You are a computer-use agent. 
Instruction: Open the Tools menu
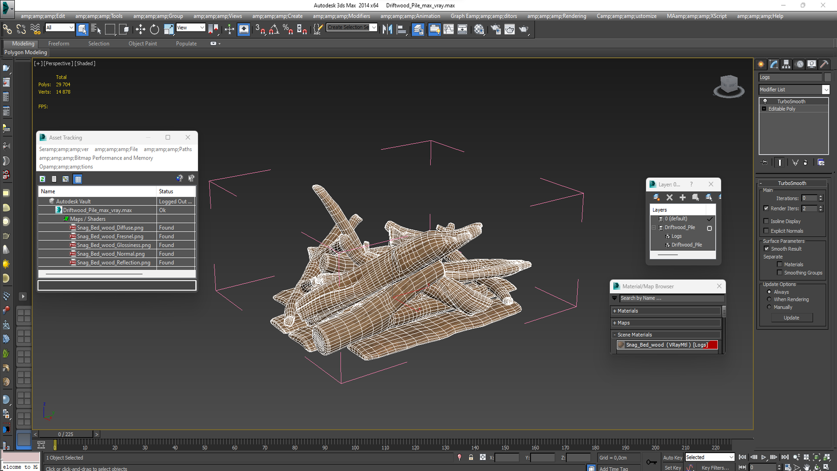pyautogui.click(x=99, y=16)
